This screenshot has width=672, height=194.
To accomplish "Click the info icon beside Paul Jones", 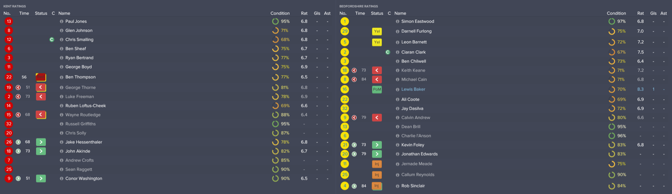I will pyautogui.click(x=62, y=21).
